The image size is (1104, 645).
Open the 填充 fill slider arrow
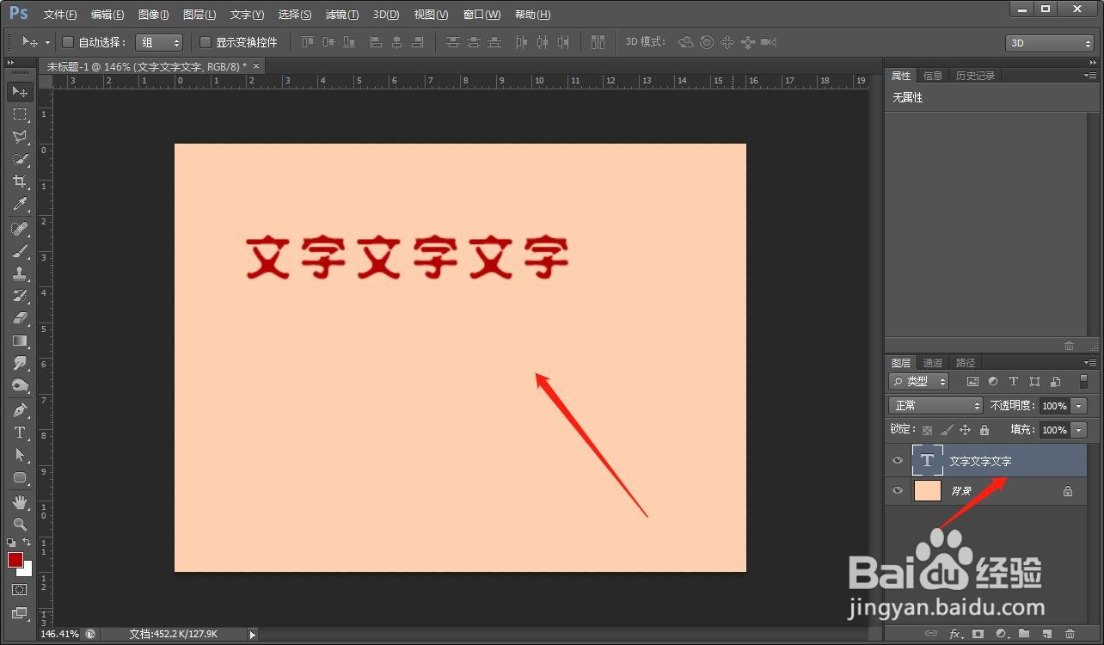[x=1079, y=430]
